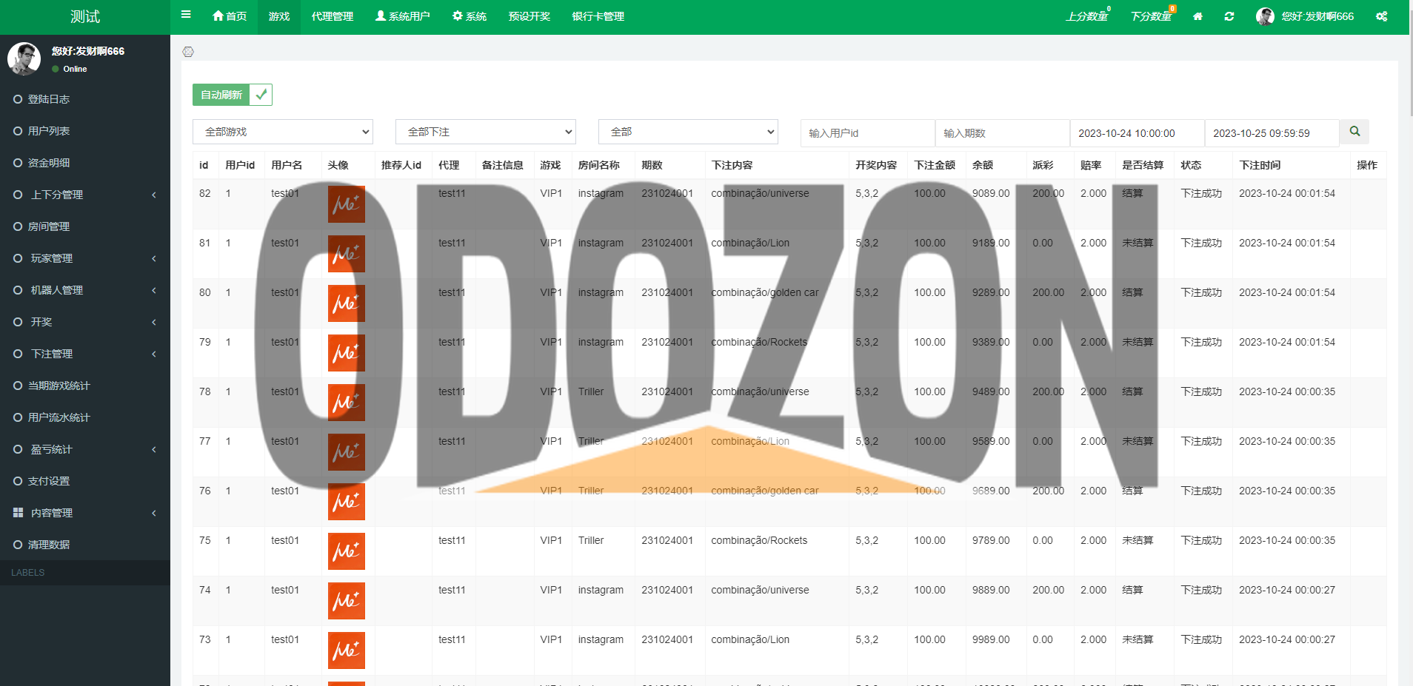
Task: Open the 全部下注 dropdown
Action: click(x=486, y=132)
